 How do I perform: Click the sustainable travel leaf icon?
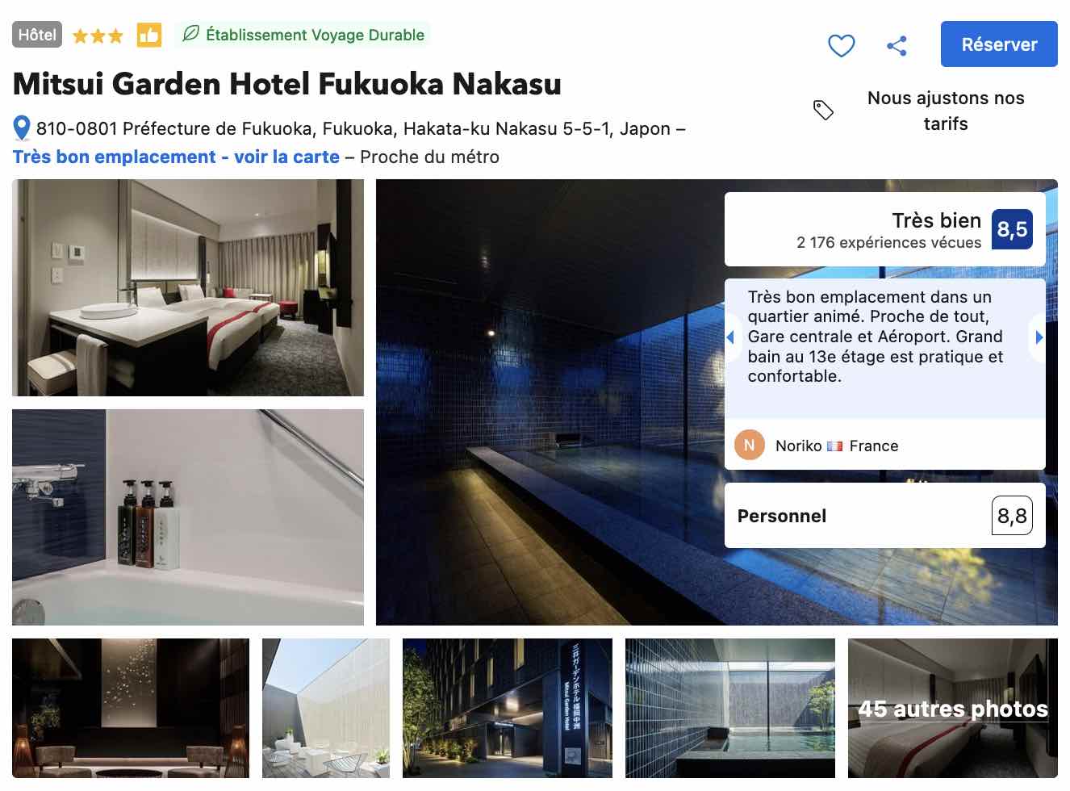point(190,34)
